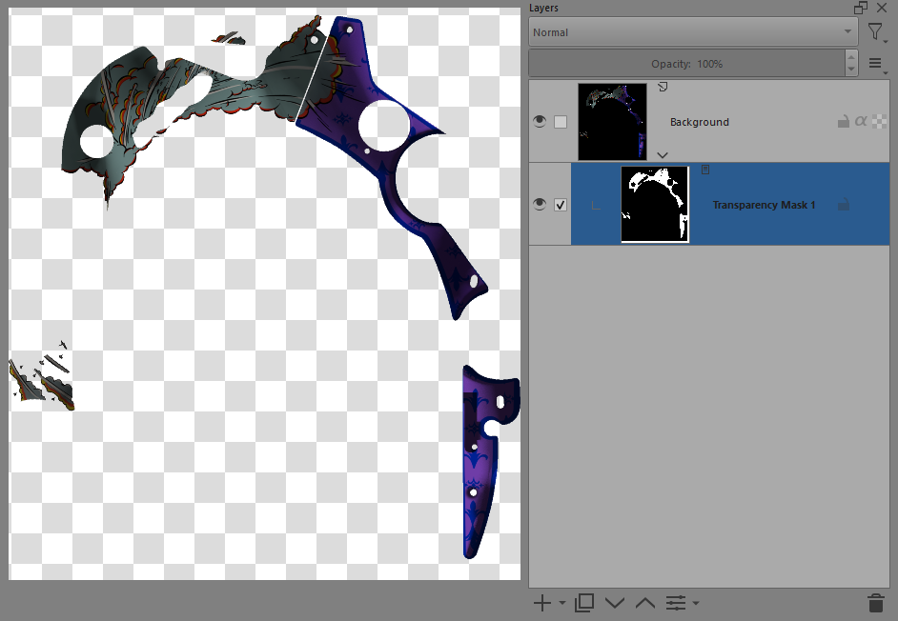Open layer properties with the sliders icon

(676, 603)
